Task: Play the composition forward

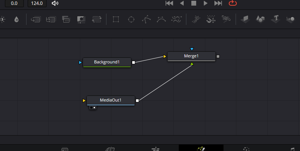Action: (206, 3)
